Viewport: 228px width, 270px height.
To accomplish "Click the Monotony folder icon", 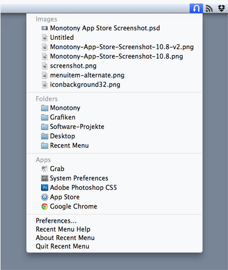I will (x=45, y=108).
